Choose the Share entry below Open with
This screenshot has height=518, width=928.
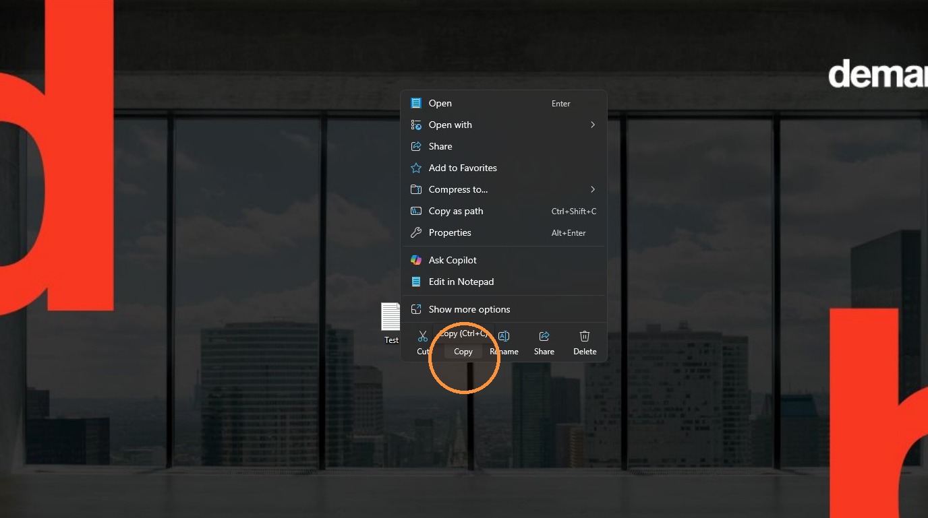coord(504,146)
